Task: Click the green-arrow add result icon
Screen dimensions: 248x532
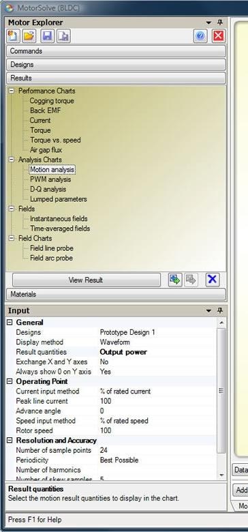Action: [175, 280]
